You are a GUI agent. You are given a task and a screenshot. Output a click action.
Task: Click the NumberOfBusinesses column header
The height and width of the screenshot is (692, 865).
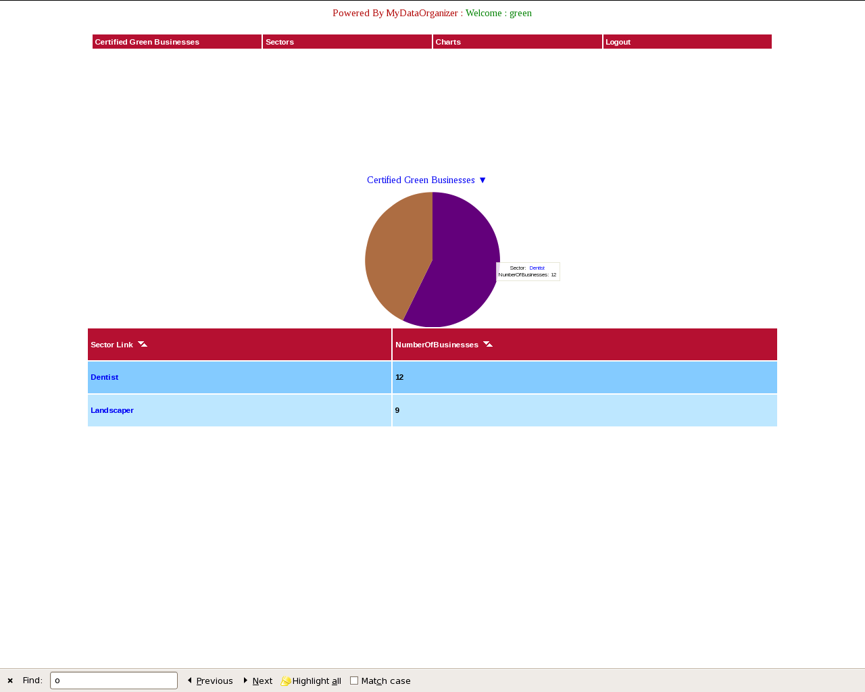click(437, 345)
